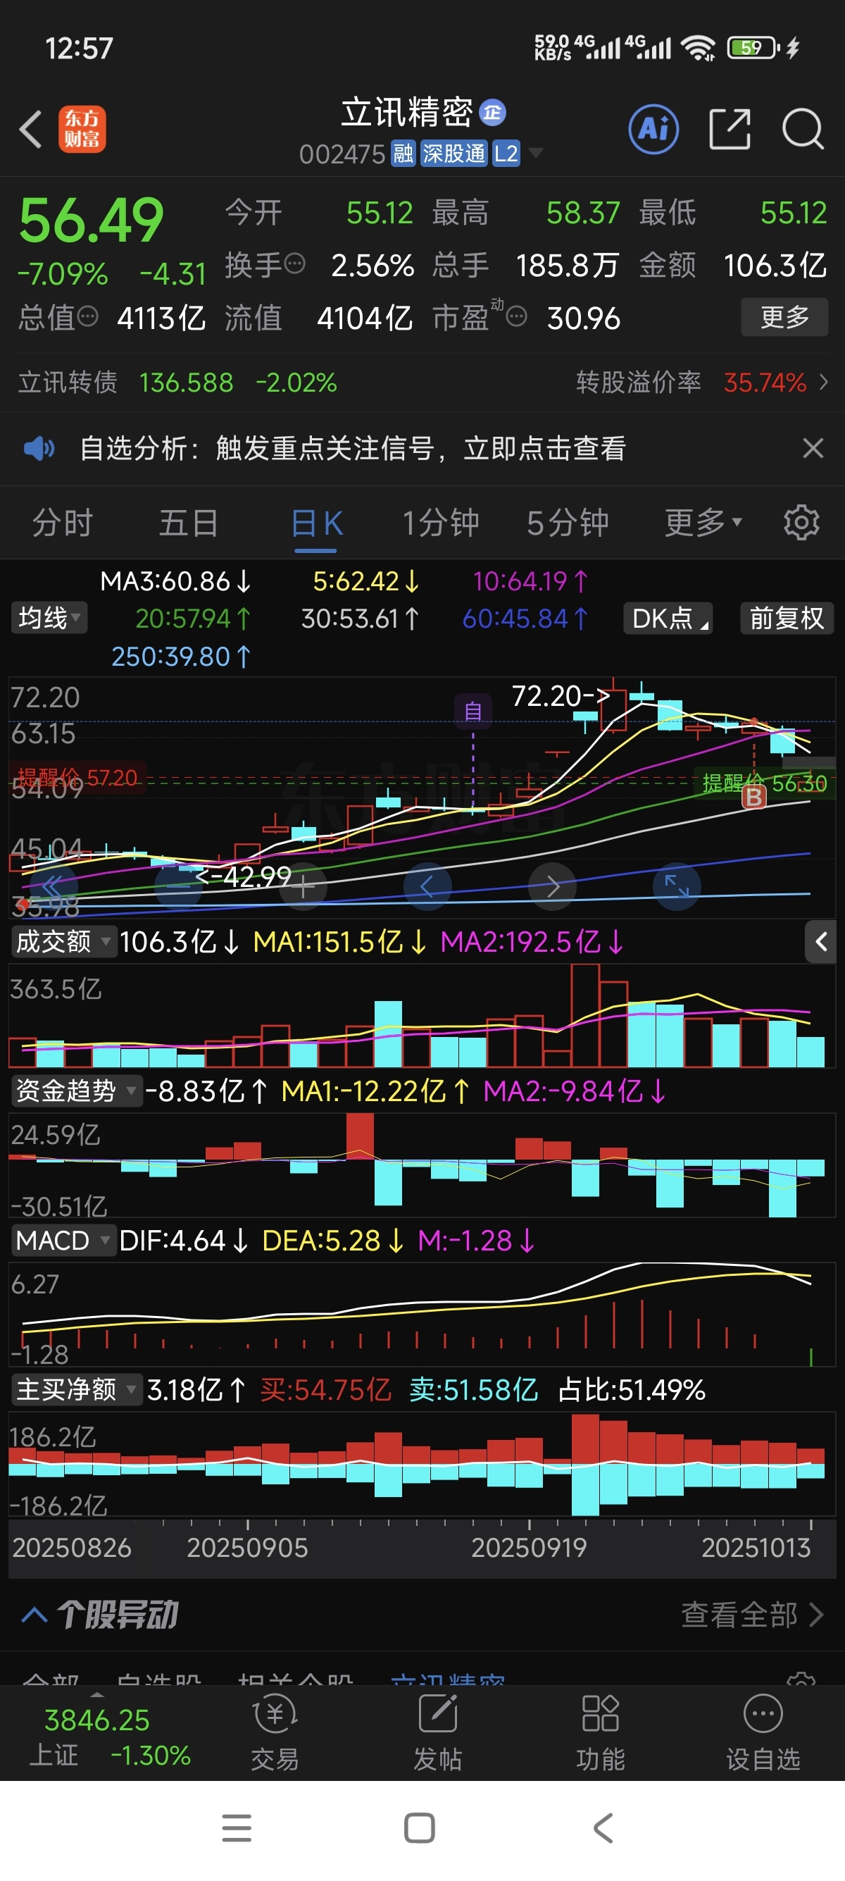
Task: Open the 东方财富 app logo
Action: (x=82, y=130)
